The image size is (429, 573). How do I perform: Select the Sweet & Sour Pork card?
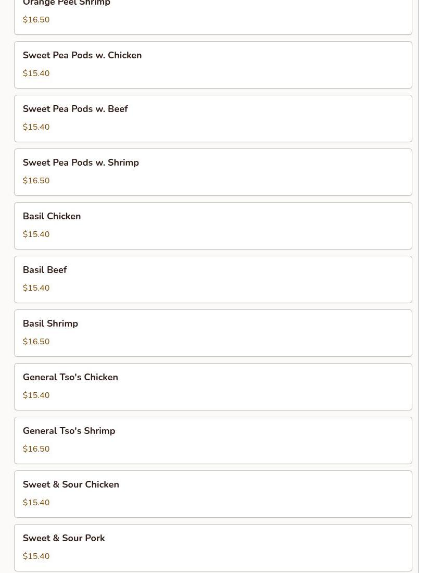tap(213, 548)
